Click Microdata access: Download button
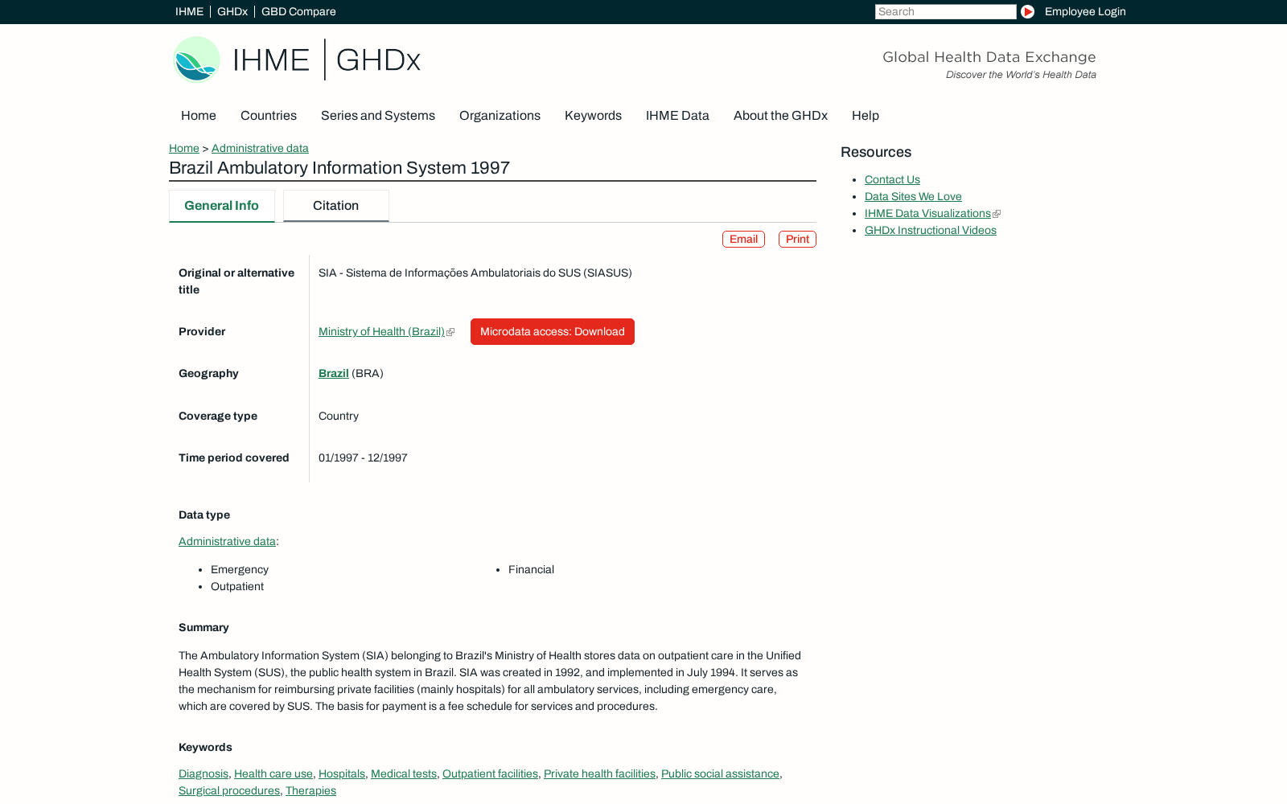This screenshot has width=1287, height=804. [x=553, y=331]
